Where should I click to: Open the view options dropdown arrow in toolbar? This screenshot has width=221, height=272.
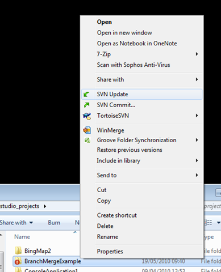218,223
